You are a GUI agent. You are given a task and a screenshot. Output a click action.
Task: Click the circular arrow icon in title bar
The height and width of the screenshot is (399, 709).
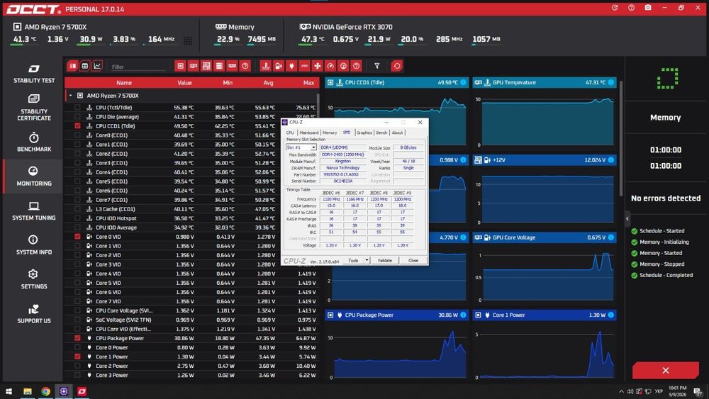(615, 8)
